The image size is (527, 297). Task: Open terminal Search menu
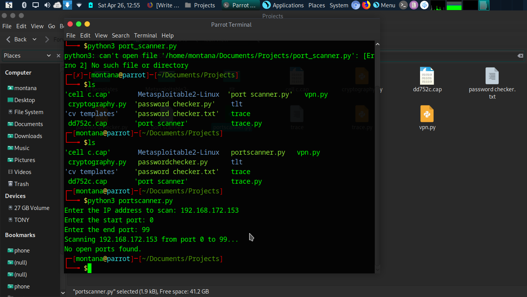pyautogui.click(x=121, y=35)
